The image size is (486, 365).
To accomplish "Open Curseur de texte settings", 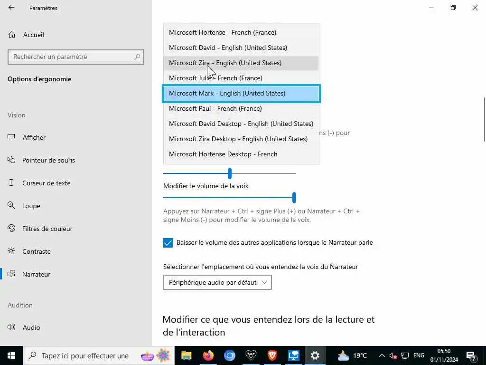I will tap(76, 183).
